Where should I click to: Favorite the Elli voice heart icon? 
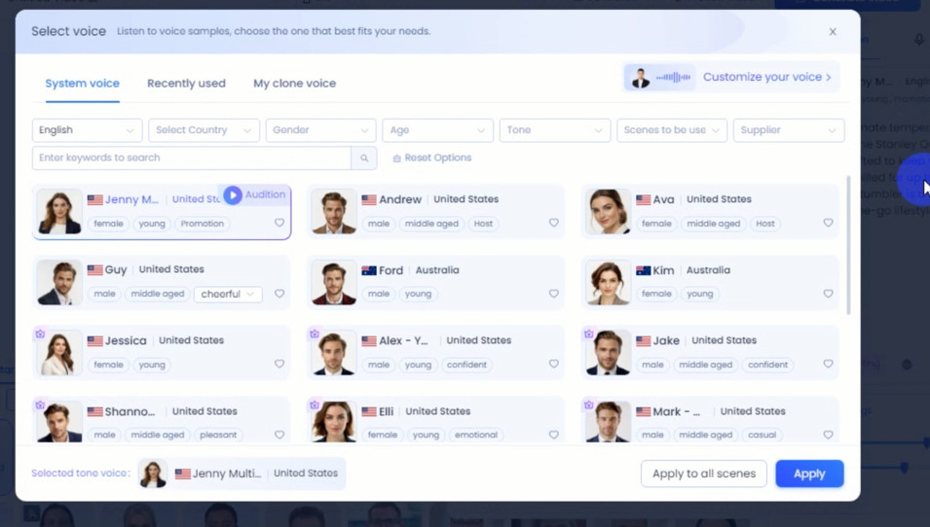pyautogui.click(x=553, y=434)
